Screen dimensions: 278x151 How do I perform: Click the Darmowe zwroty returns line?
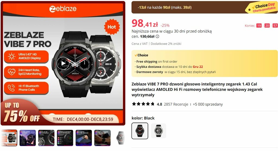tap(175, 72)
